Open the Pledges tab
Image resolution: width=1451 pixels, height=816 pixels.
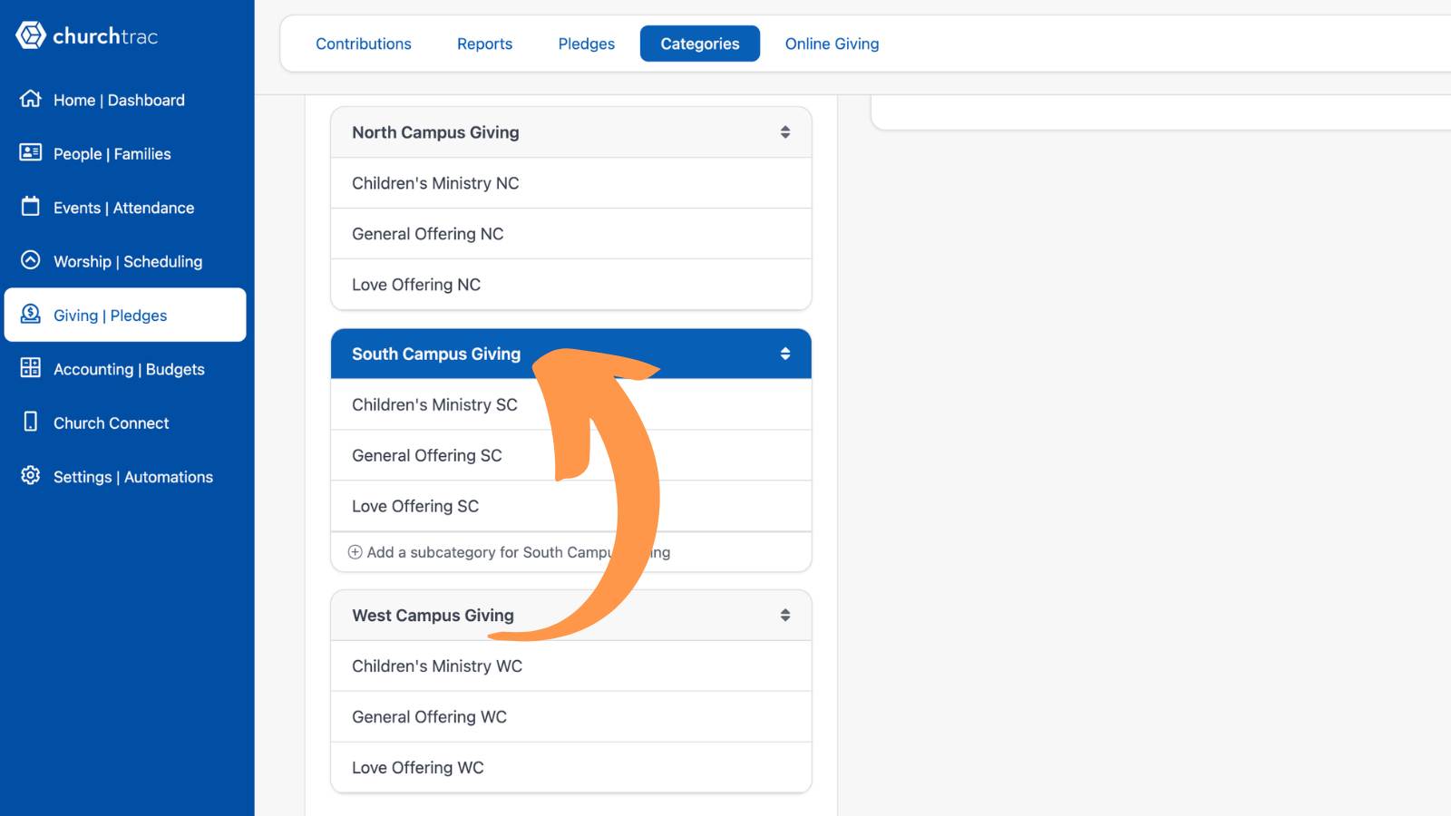(587, 44)
